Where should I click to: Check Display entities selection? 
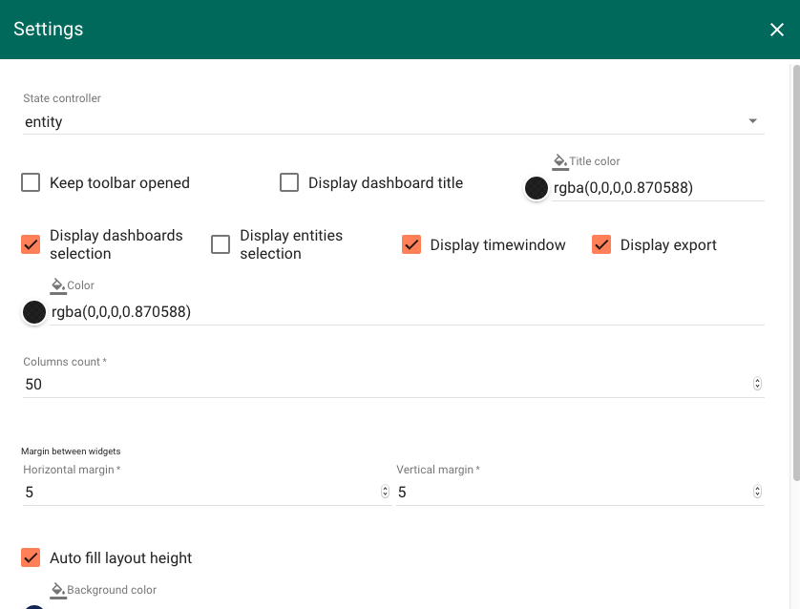(221, 244)
